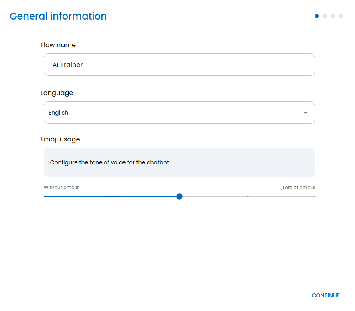Select the fourth step indicator dot

tap(341, 16)
